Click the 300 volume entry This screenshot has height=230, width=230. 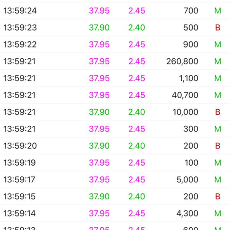191,129
